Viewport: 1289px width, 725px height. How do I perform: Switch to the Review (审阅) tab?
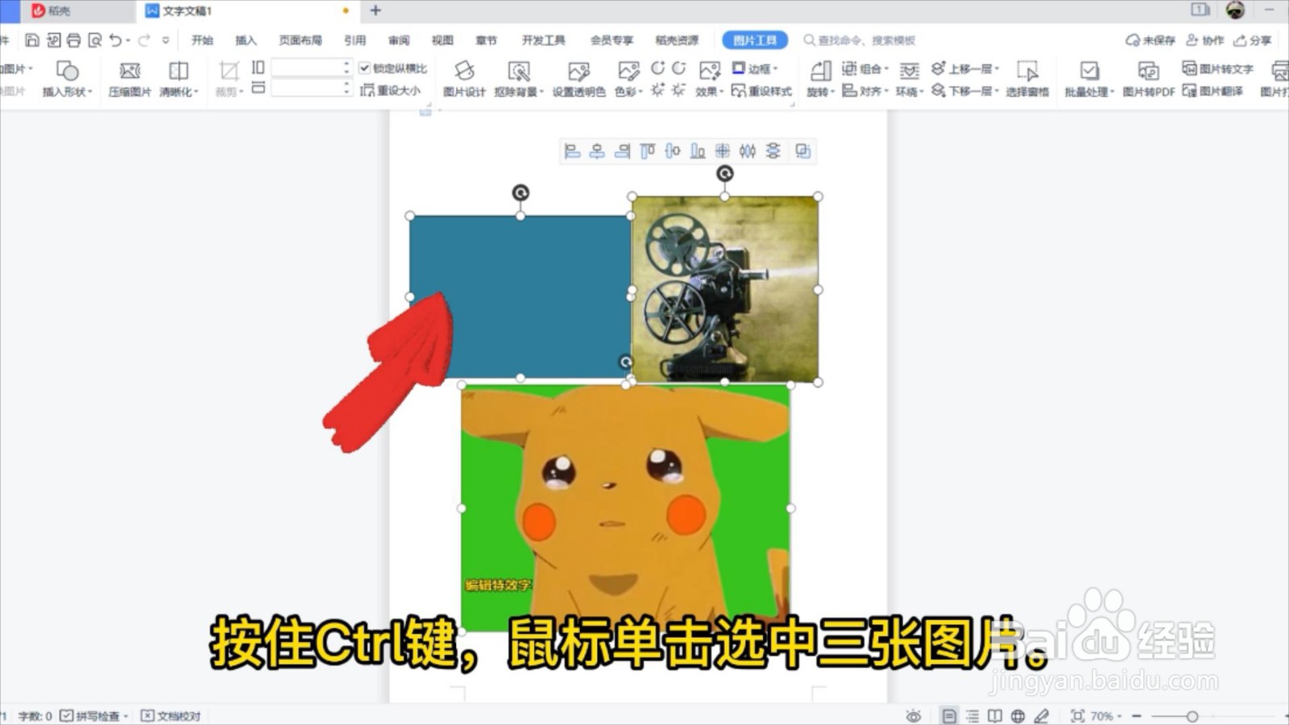(x=399, y=40)
